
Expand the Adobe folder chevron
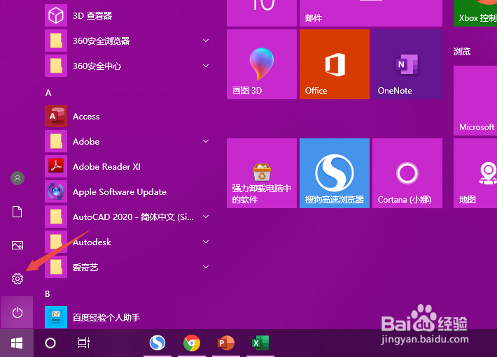click(206, 141)
